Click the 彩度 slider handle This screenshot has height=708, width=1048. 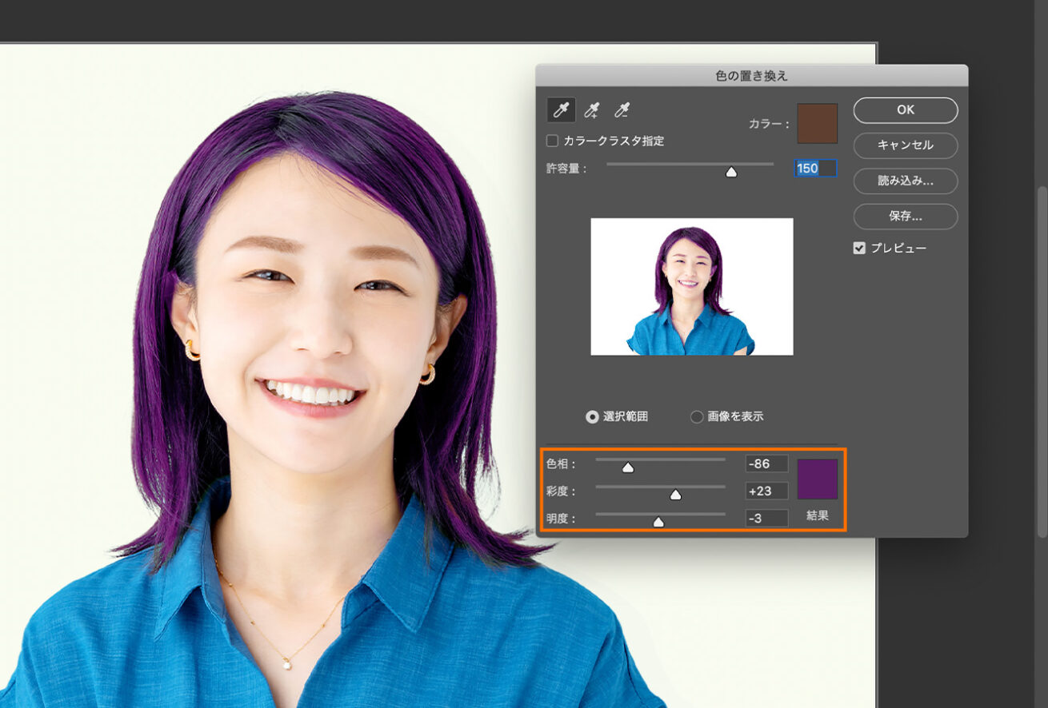(676, 494)
